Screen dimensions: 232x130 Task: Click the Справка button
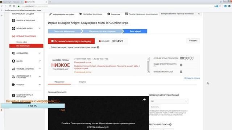193,40
